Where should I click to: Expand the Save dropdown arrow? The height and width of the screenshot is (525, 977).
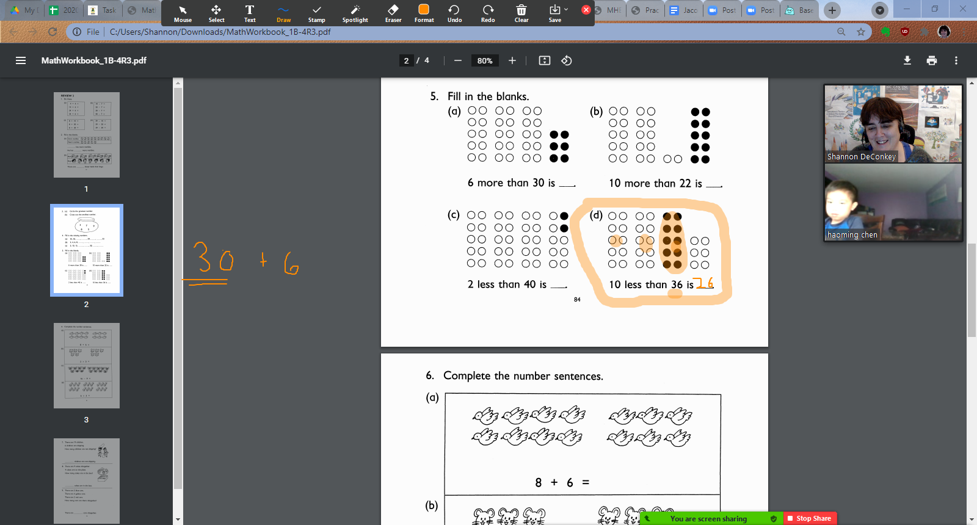[x=566, y=9]
